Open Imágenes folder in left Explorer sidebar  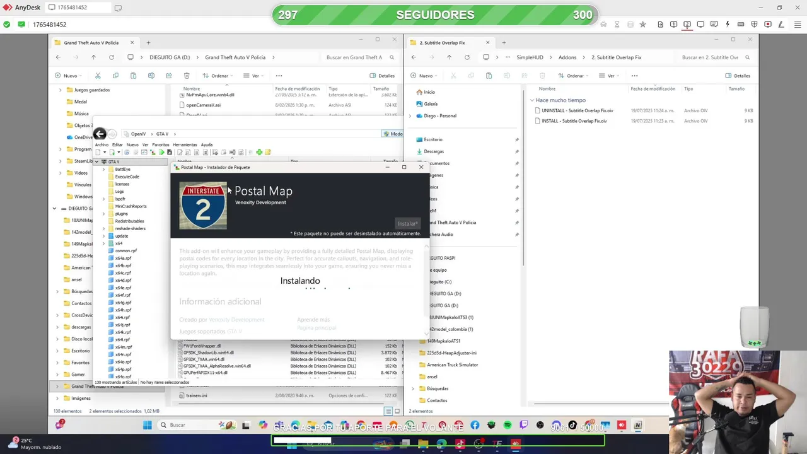click(x=81, y=399)
